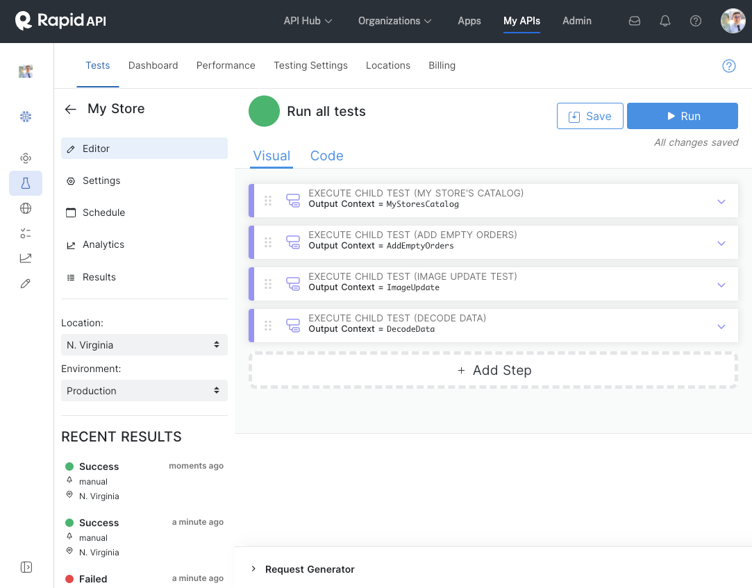Screen dimensions: 752x588
Task: Click drag handle of Decode Data step
Action: tap(268, 326)
